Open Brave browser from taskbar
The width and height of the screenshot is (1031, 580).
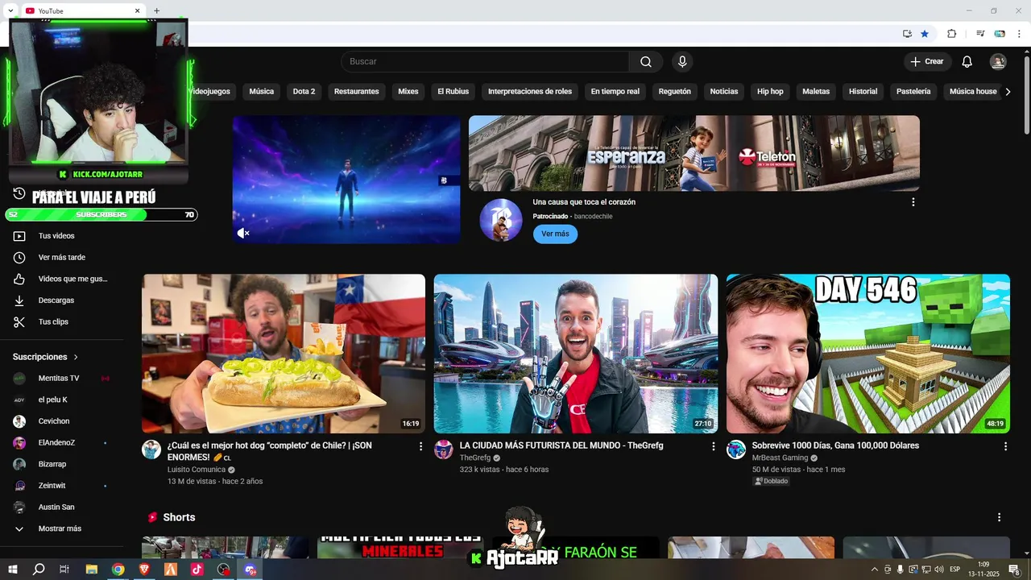pyautogui.click(x=144, y=570)
